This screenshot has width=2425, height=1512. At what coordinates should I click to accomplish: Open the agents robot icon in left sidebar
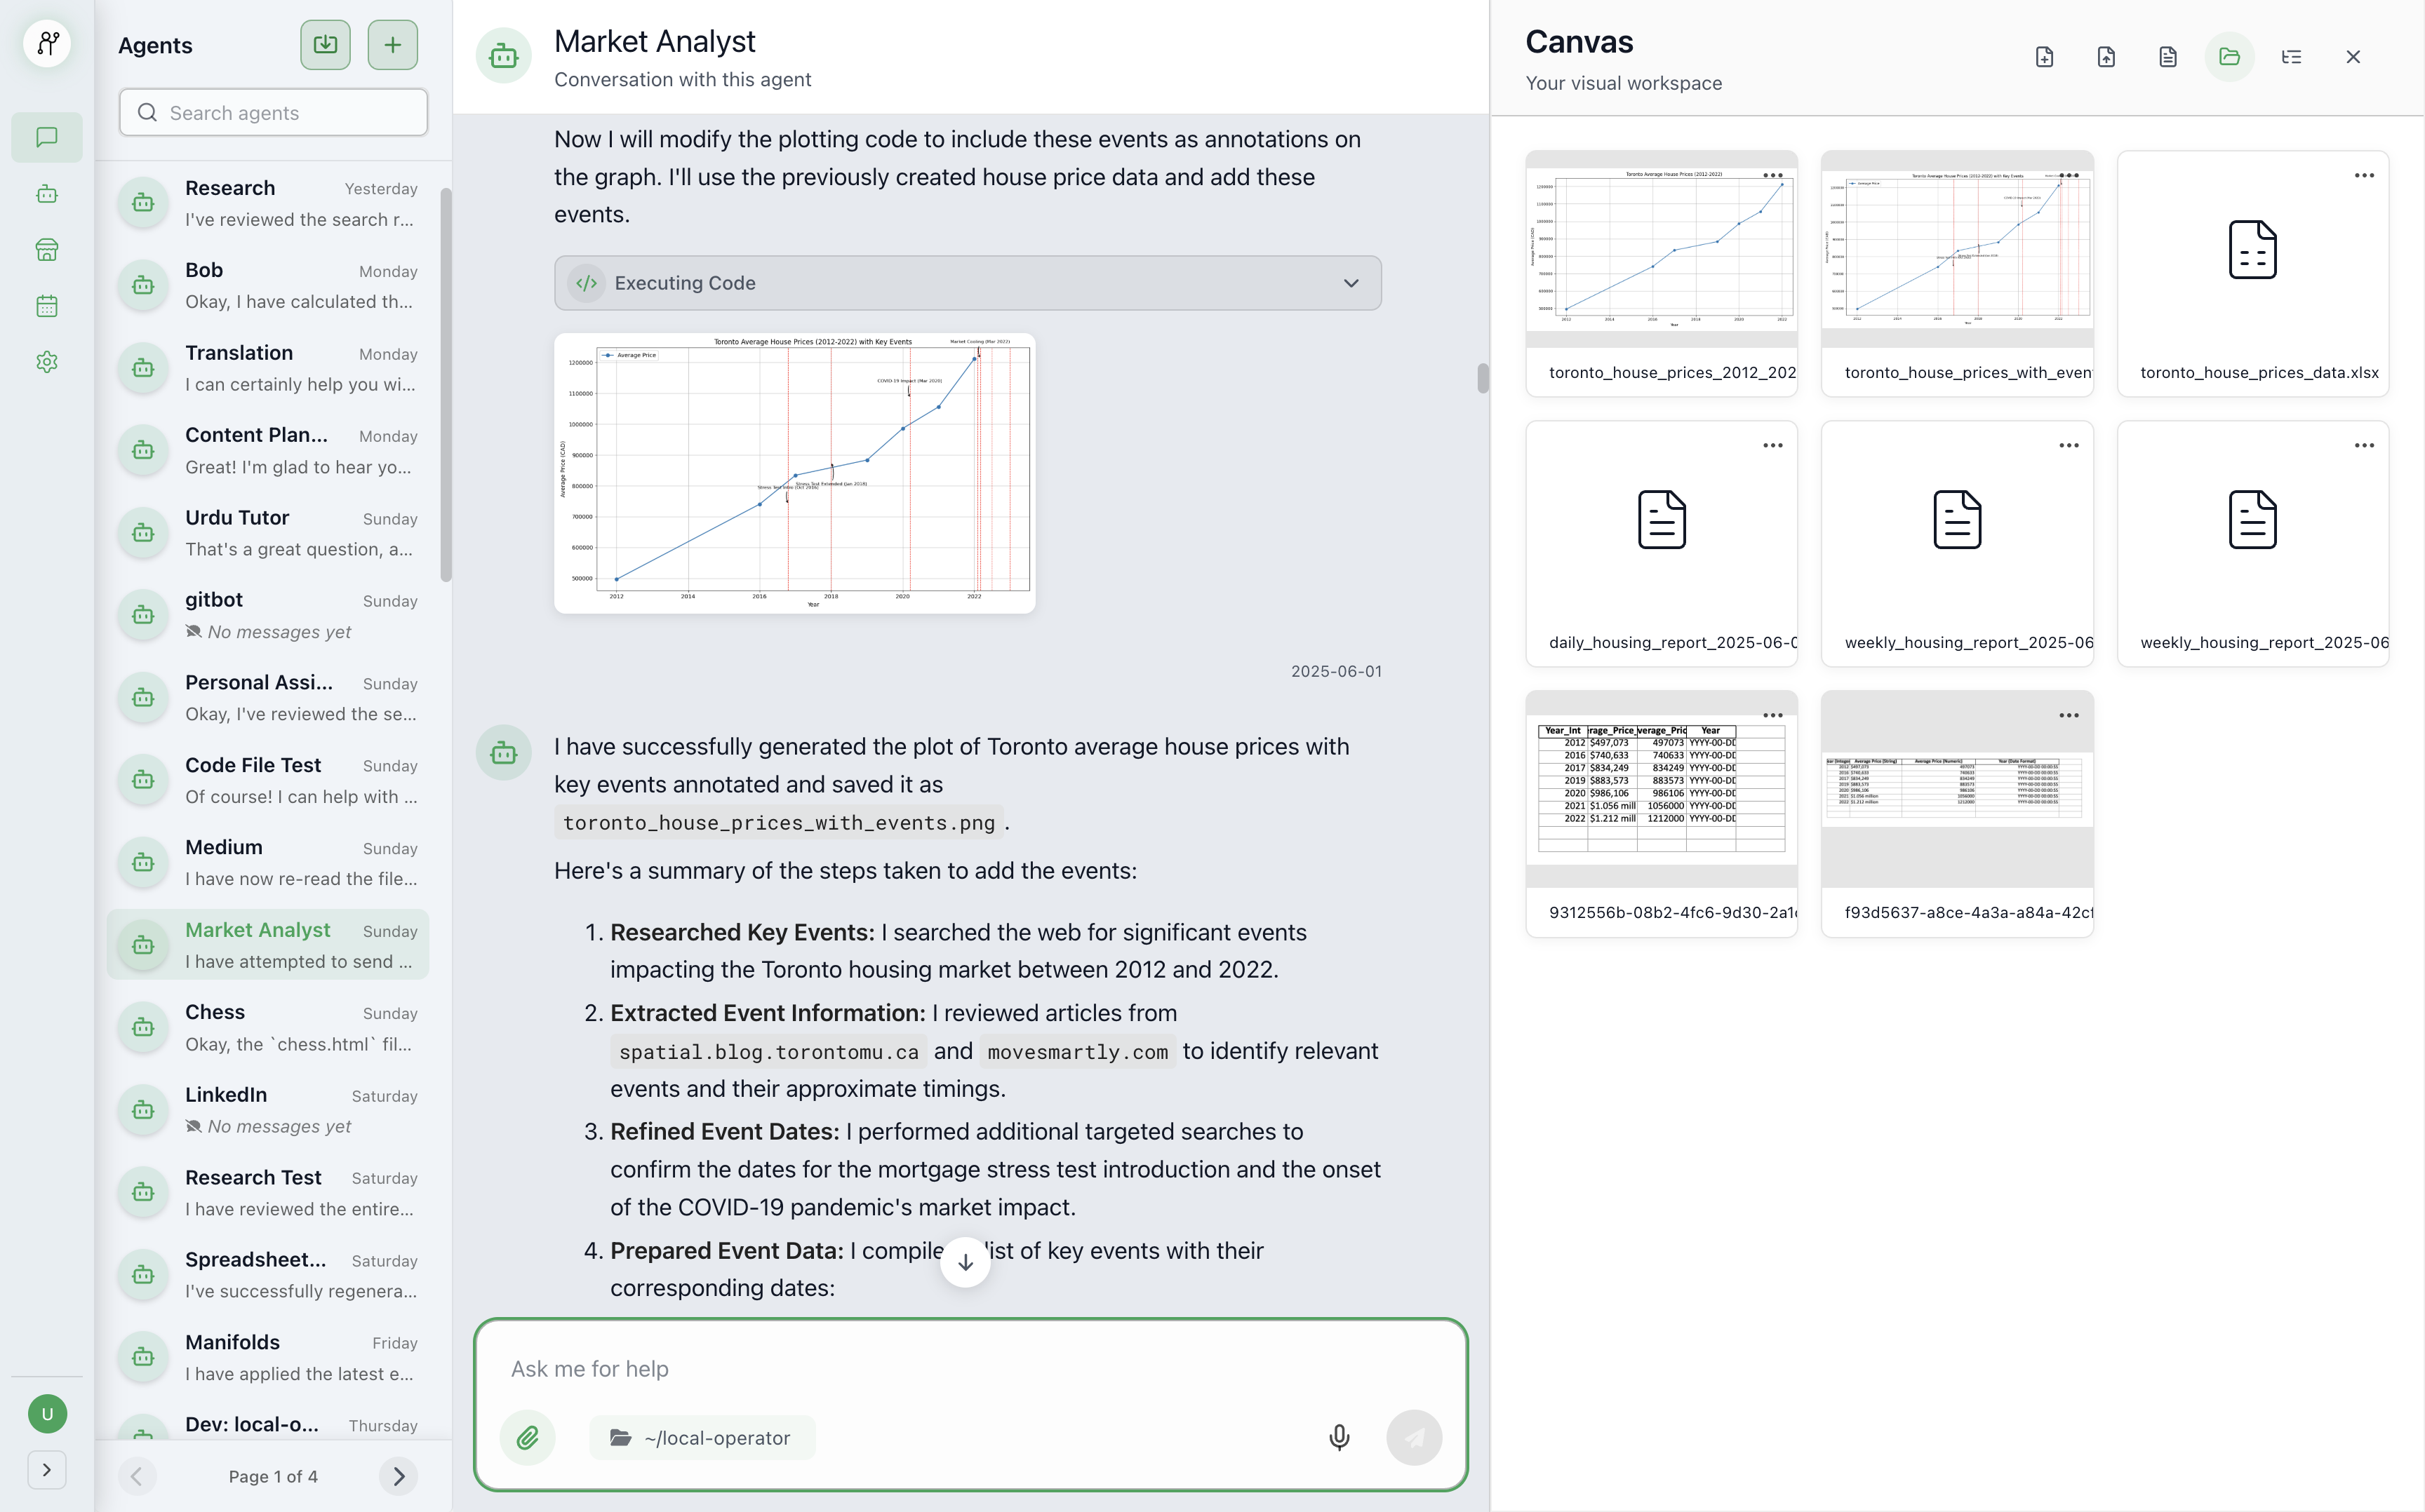click(47, 194)
